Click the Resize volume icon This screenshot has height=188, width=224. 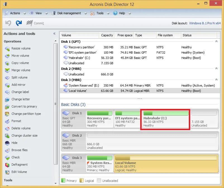pos(7,49)
